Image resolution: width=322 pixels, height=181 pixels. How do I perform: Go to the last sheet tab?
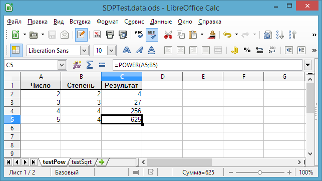click(34, 162)
